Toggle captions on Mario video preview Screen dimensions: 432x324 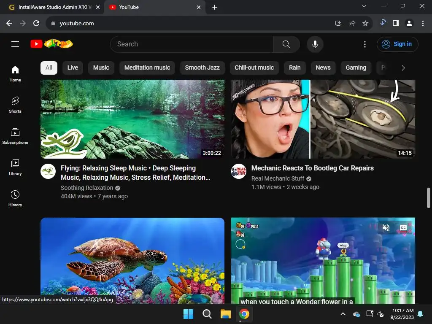click(403, 227)
